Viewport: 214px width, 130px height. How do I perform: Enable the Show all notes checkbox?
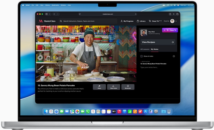(x=142, y=56)
